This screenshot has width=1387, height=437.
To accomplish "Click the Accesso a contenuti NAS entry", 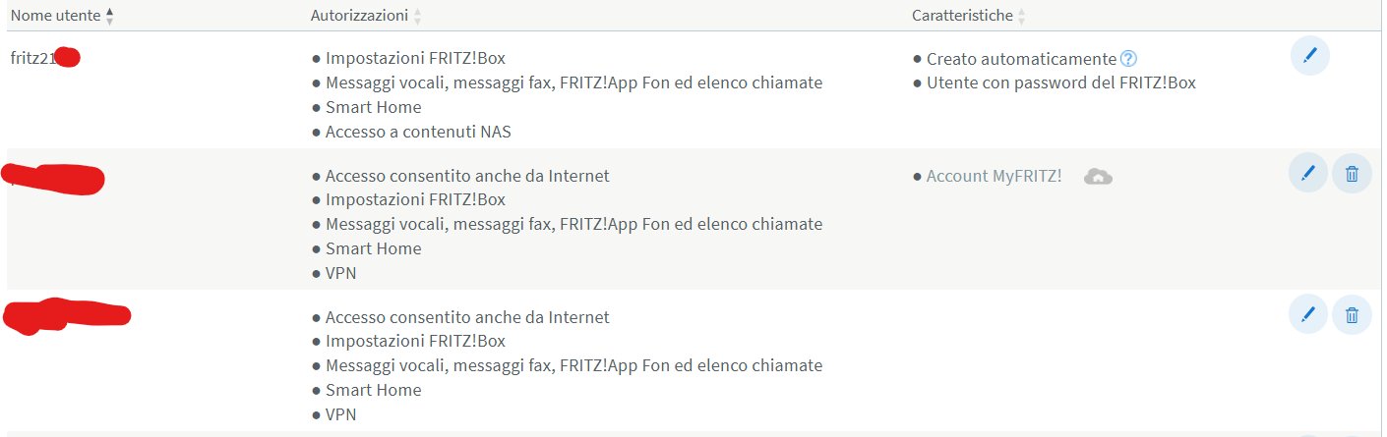I will pos(418,132).
